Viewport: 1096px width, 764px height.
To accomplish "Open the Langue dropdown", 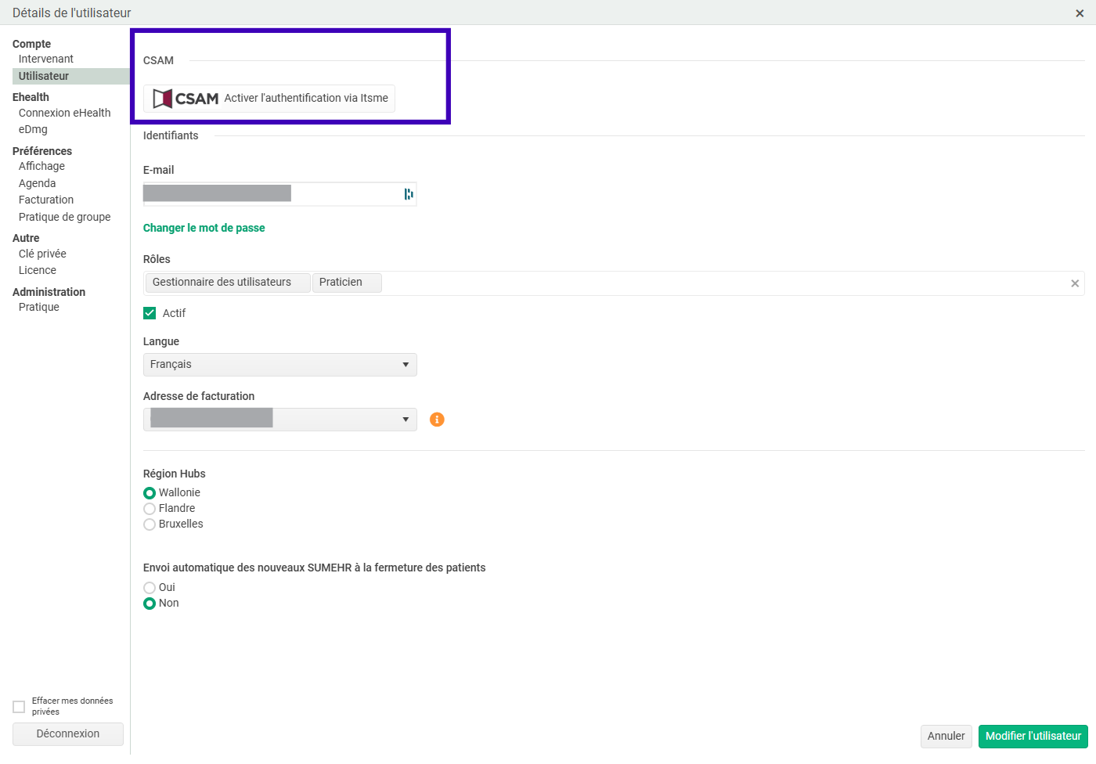I will [x=279, y=365].
